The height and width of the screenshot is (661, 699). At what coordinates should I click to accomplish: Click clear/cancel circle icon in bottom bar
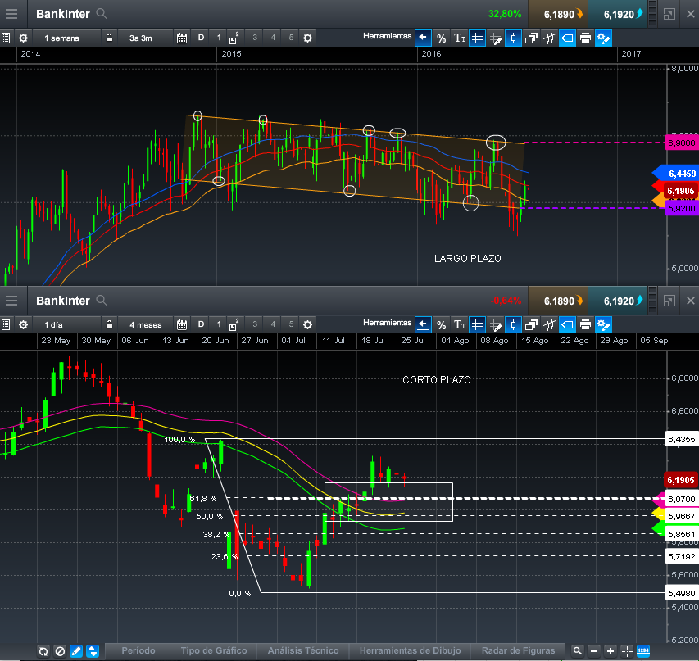(60, 651)
